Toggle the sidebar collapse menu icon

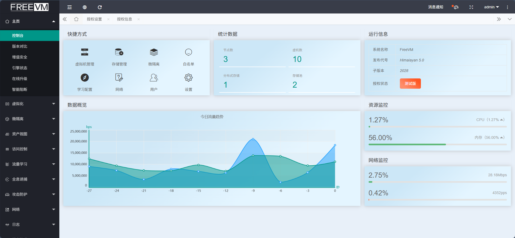(x=70, y=7)
